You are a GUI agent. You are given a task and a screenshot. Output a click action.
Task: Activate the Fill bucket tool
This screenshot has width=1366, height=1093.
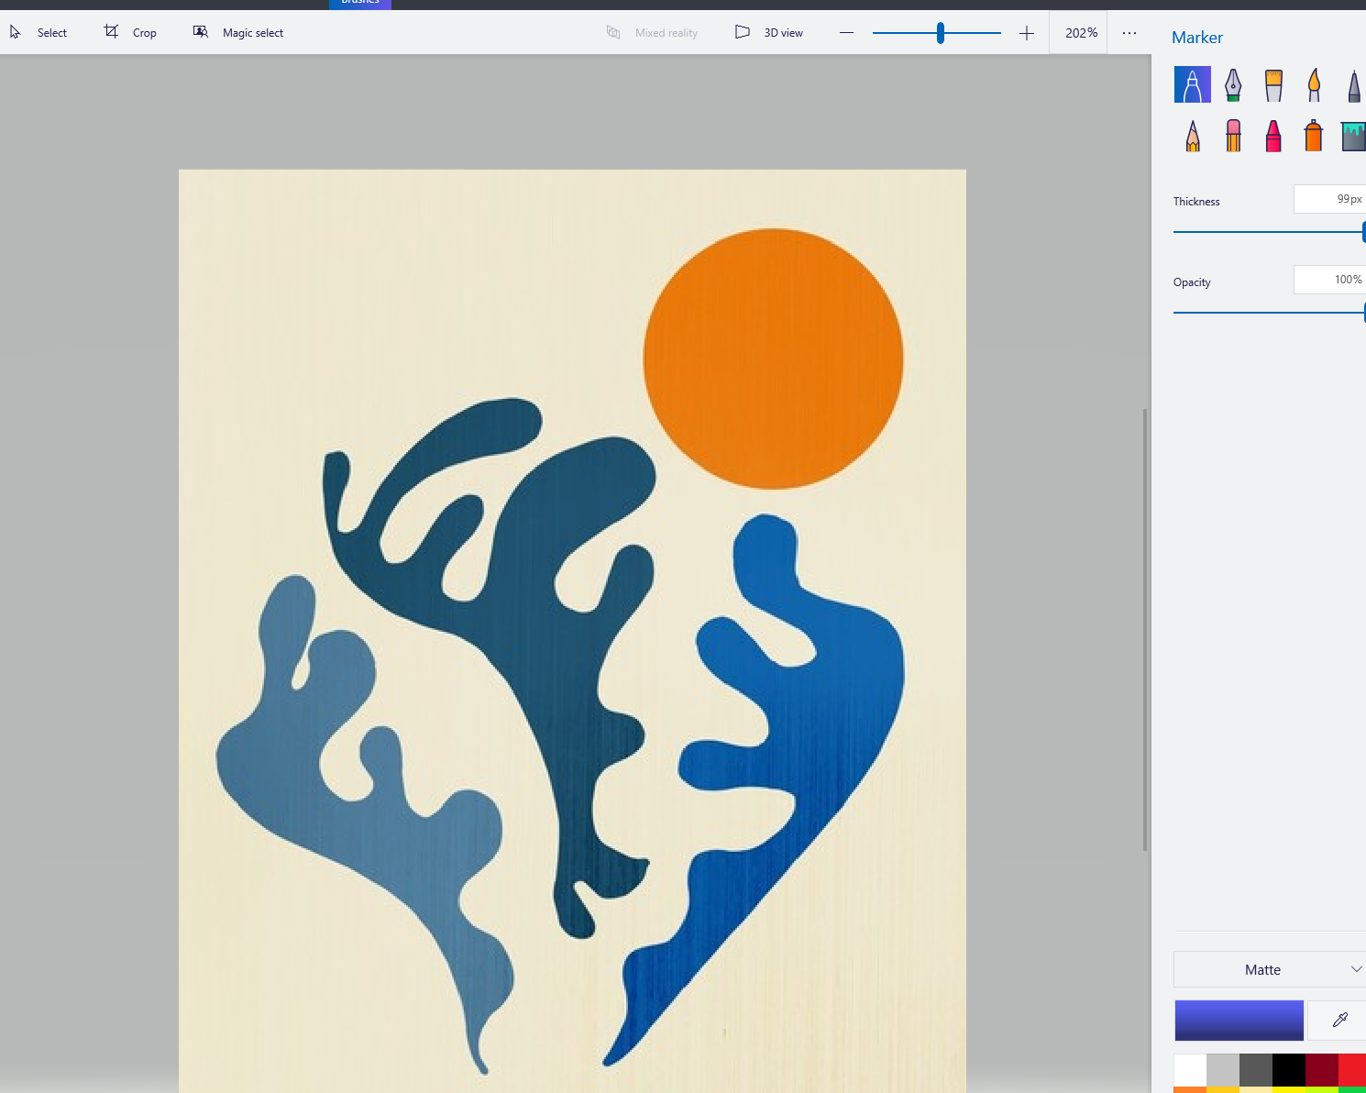click(x=1353, y=137)
